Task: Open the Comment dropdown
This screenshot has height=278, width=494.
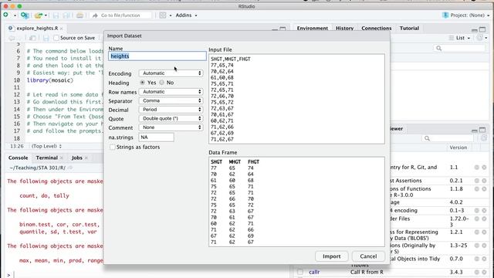Action: (171, 127)
